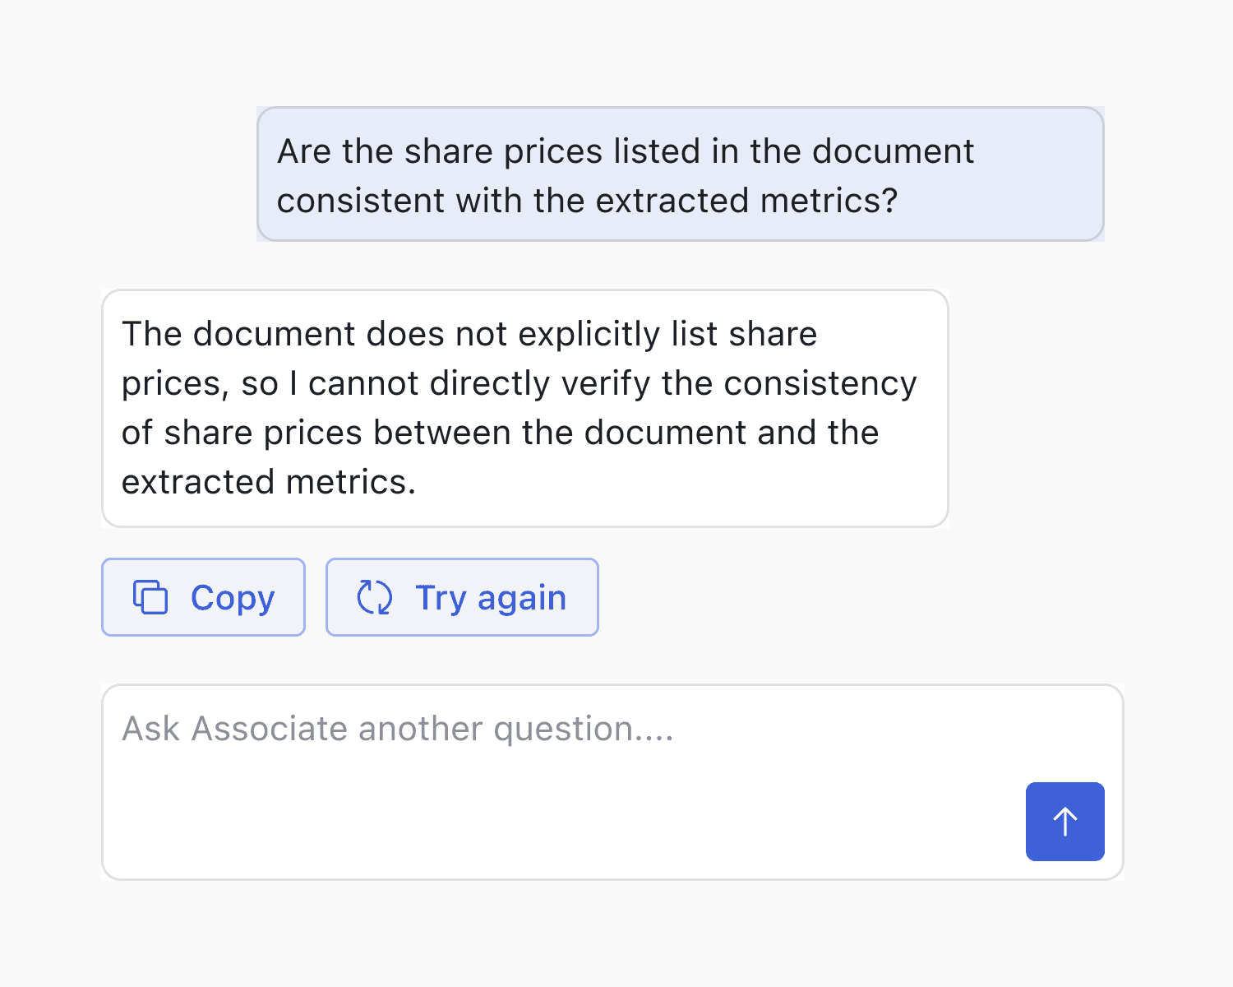Click the 'Try again' text label
Image resolution: width=1233 pixels, height=987 pixels.
(x=491, y=598)
